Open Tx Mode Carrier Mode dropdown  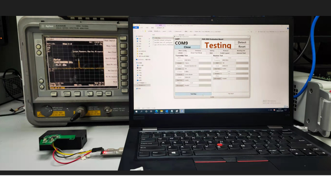(x=192, y=75)
